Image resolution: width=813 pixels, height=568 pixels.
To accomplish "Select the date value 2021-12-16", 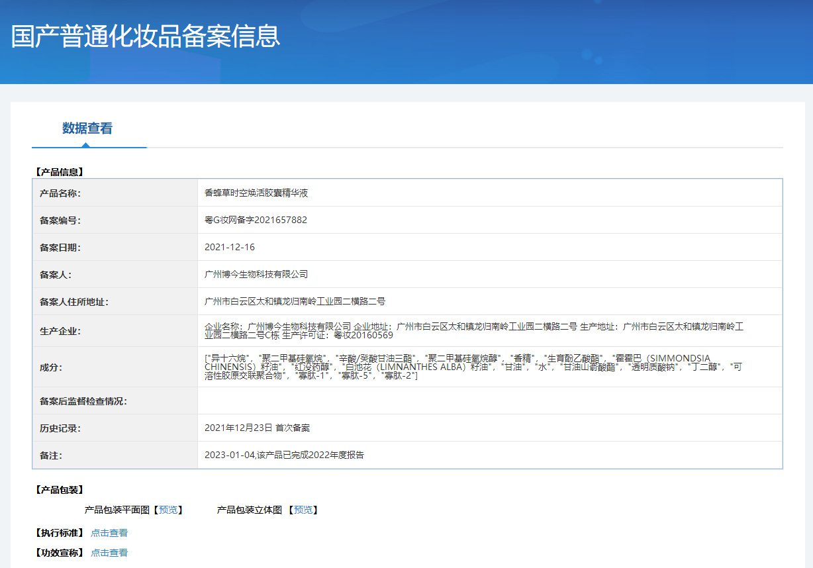I will 230,247.
